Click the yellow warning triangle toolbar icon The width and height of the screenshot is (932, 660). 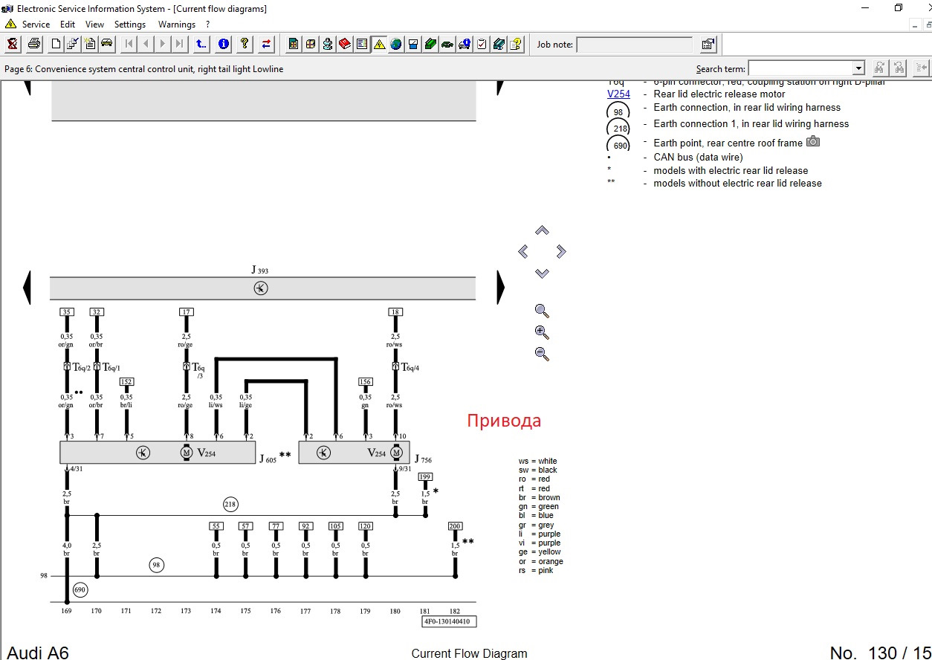(379, 44)
